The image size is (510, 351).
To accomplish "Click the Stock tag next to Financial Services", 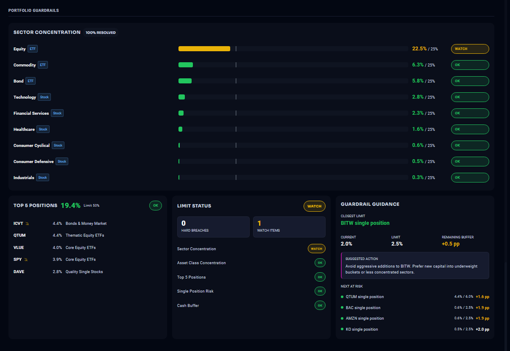I will 57,113.
